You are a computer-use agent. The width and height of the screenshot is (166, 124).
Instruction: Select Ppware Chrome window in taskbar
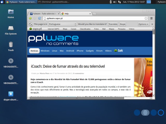pos(21,2)
